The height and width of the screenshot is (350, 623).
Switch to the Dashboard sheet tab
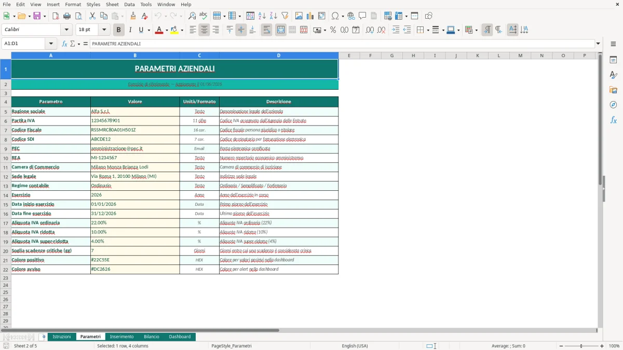[x=180, y=337]
